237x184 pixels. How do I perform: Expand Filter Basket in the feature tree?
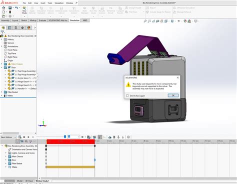tap(2, 92)
